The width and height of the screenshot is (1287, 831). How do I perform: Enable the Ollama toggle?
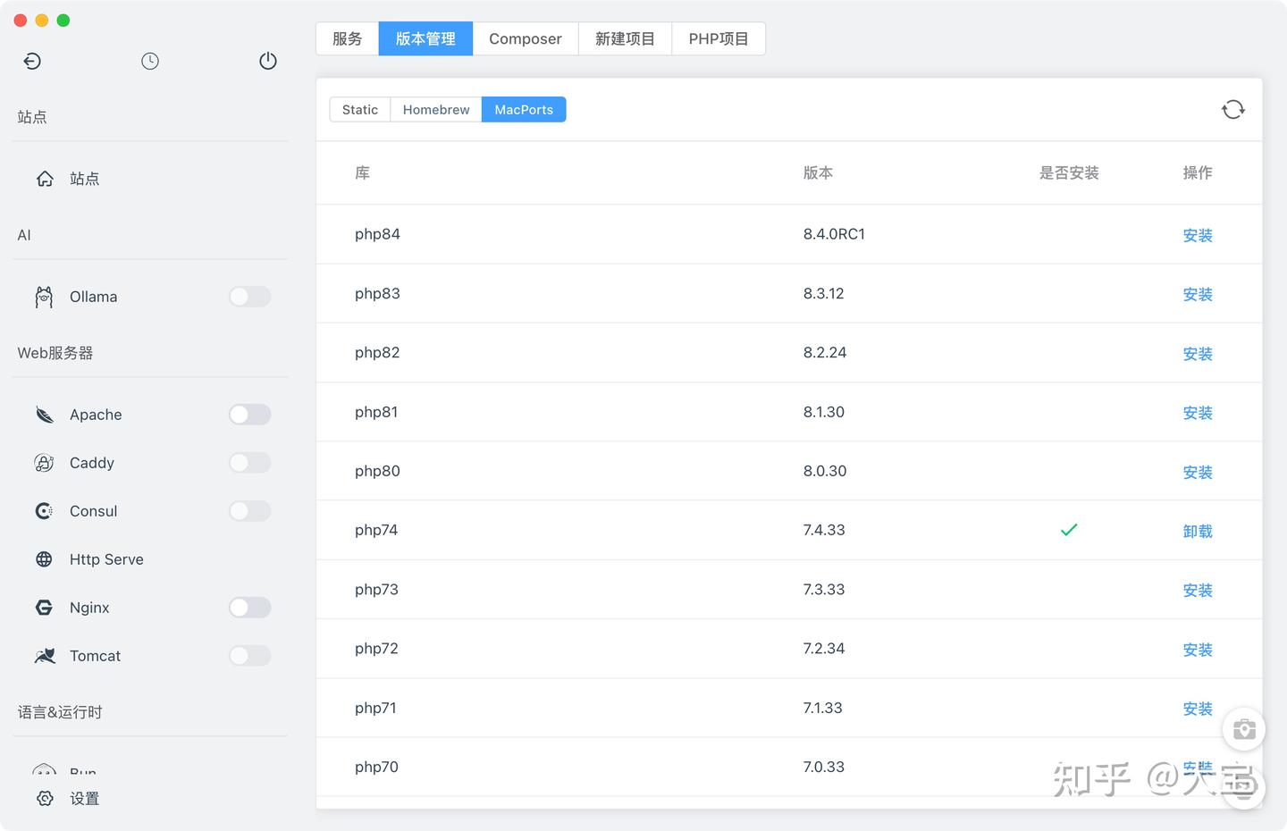(x=249, y=296)
